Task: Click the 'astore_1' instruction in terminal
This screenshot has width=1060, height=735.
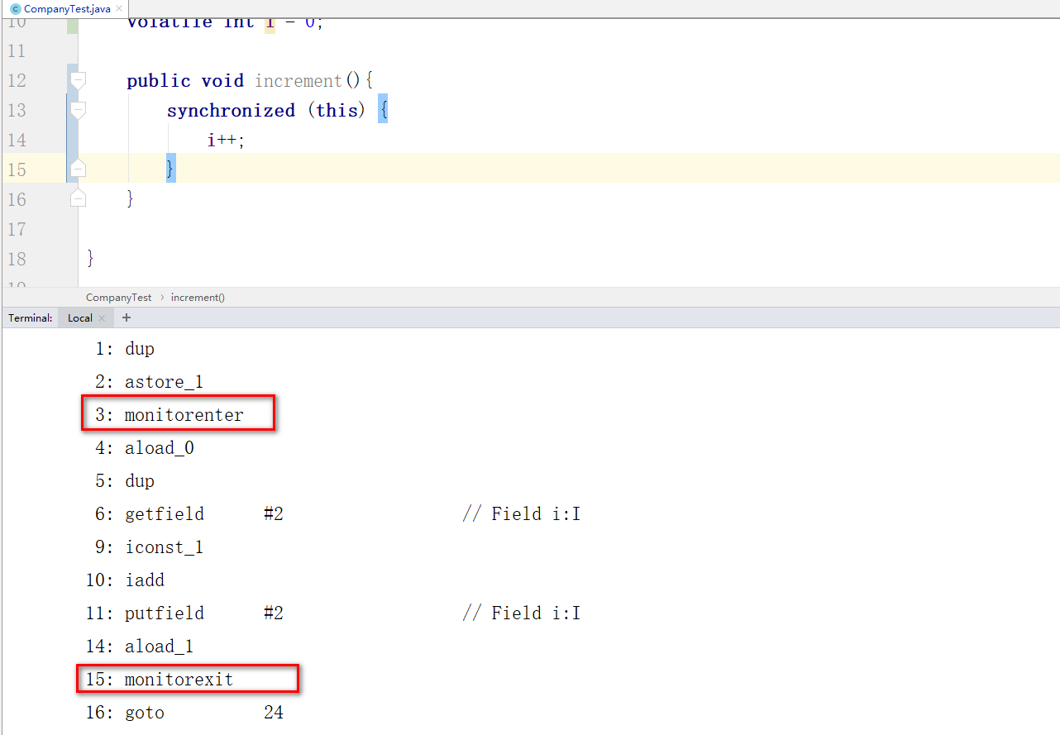Action: [x=164, y=382]
